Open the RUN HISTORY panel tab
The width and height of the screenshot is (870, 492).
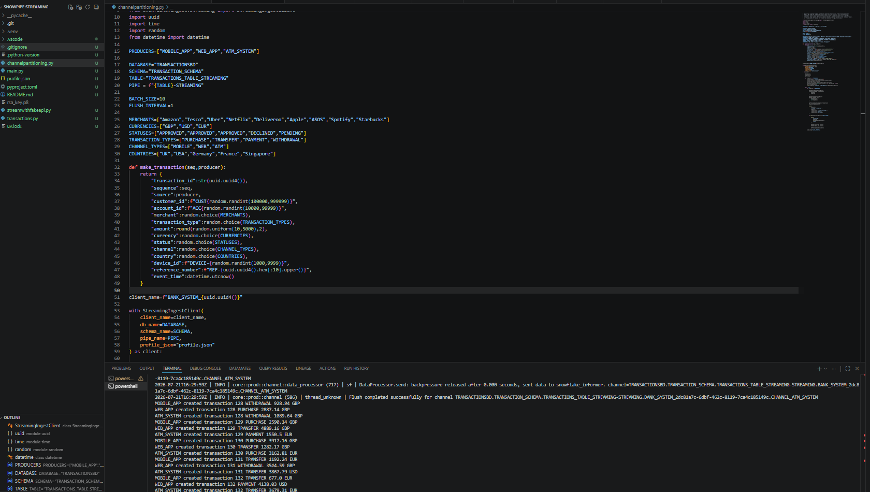pos(356,369)
